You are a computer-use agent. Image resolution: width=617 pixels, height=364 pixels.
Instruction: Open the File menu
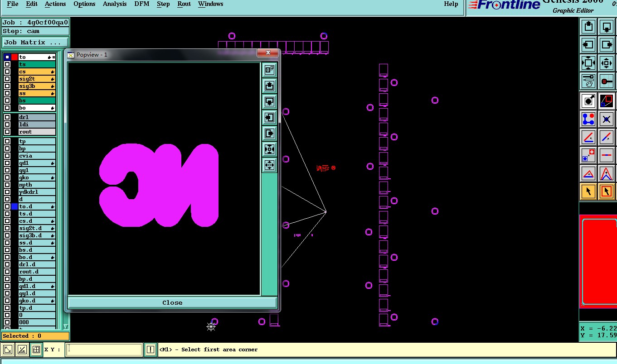coord(13,4)
